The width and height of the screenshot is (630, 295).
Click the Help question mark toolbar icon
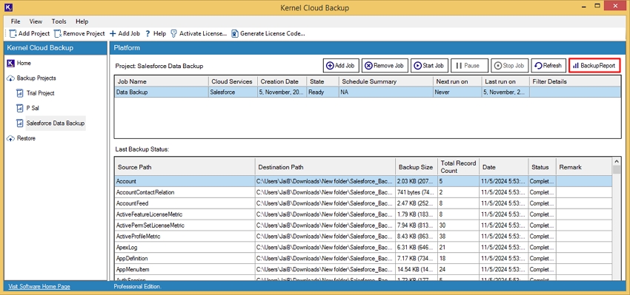pos(147,34)
